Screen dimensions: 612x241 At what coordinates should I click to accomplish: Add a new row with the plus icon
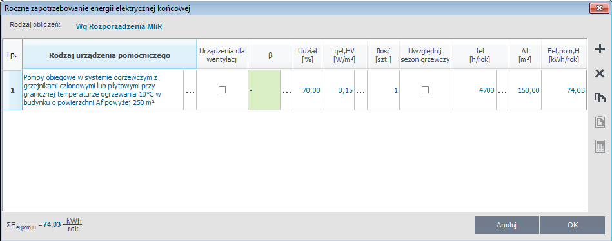(x=600, y=49)
